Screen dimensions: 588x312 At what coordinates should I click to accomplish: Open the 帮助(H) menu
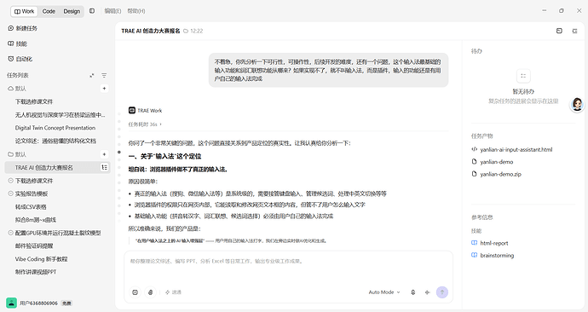click(x=136, y=11)
